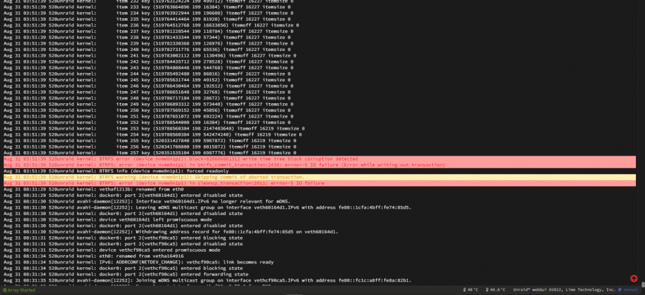Click the 'item 241 key' log line
This screenshot has height=295, width=645.
[x=150, y=56]
